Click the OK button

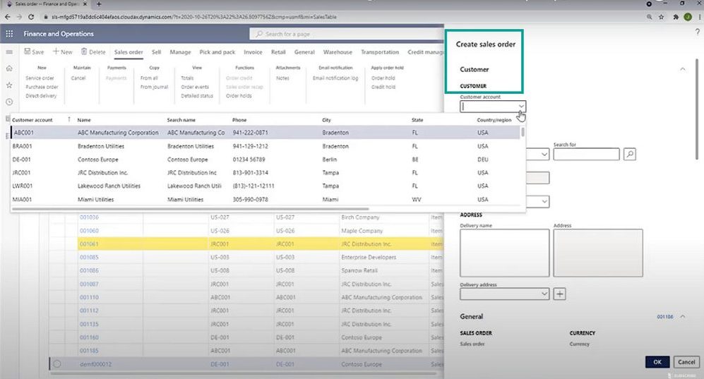(x=657, y=362)
